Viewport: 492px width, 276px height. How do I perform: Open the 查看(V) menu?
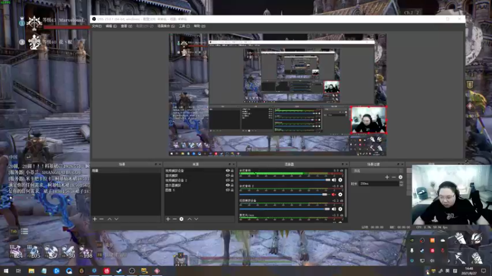click(x=127, y=26)
